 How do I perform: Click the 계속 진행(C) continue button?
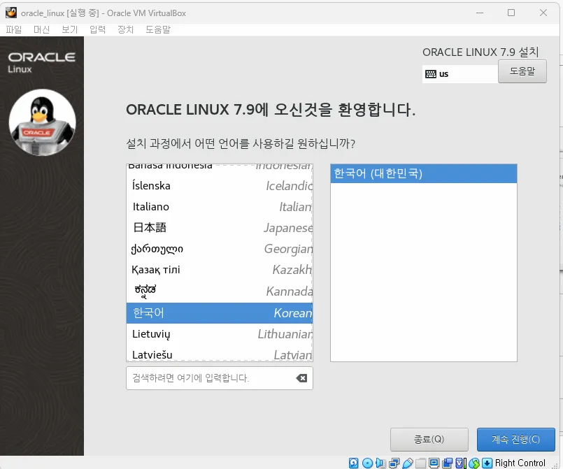pyautogui.click(x=515, y=439)
